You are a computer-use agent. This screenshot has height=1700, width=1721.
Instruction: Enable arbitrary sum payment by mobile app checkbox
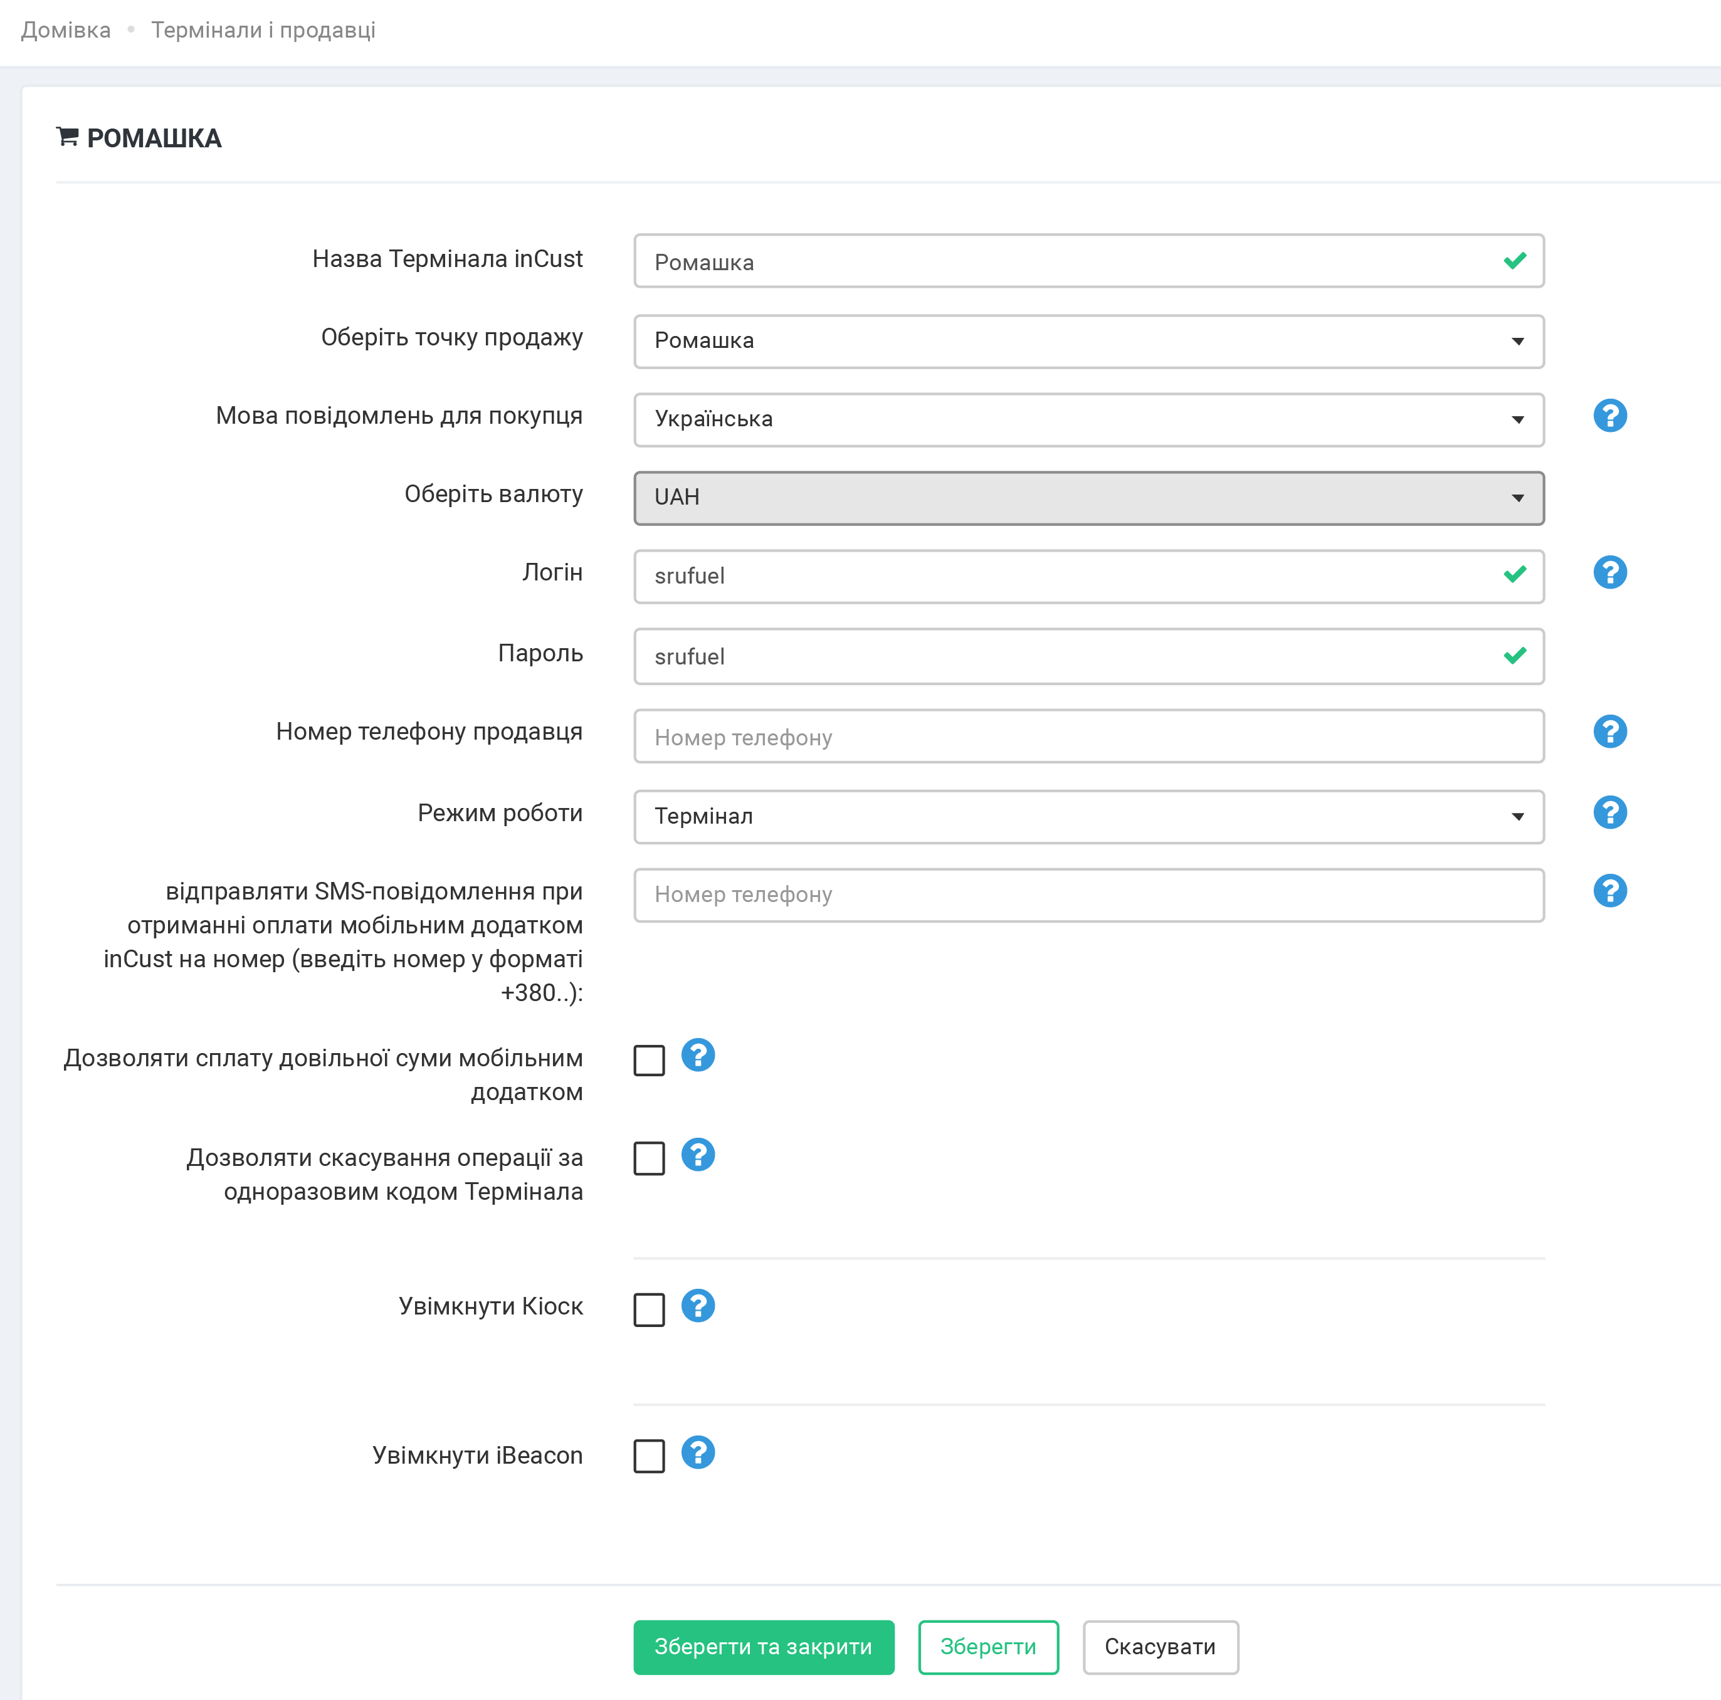(648, 1061)
